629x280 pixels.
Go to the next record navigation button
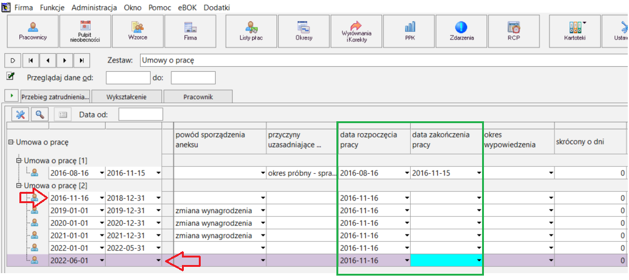point(64,61)
